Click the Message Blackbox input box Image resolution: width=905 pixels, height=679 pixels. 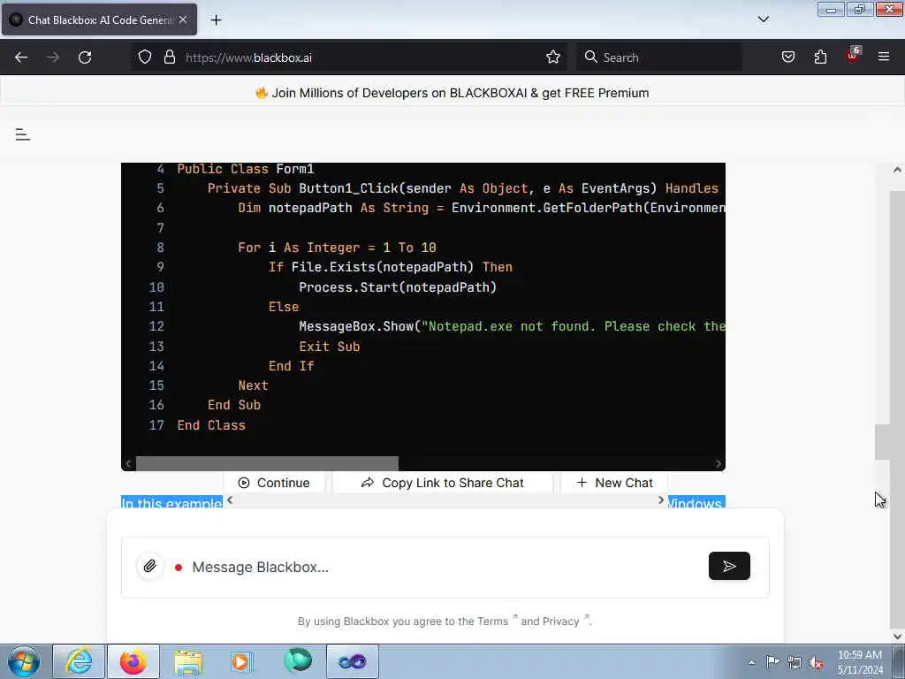coord(445,567)
